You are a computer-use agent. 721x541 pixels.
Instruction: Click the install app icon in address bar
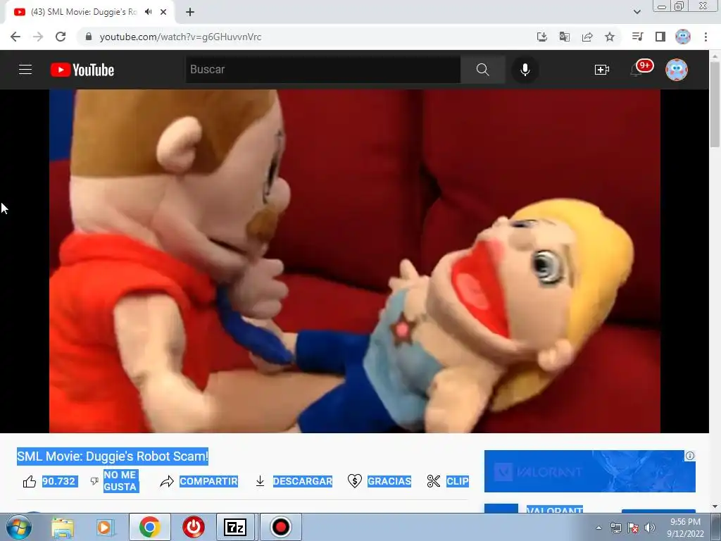541,37
